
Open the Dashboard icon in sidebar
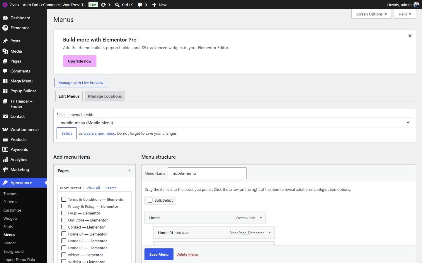(x=5, y=18)
